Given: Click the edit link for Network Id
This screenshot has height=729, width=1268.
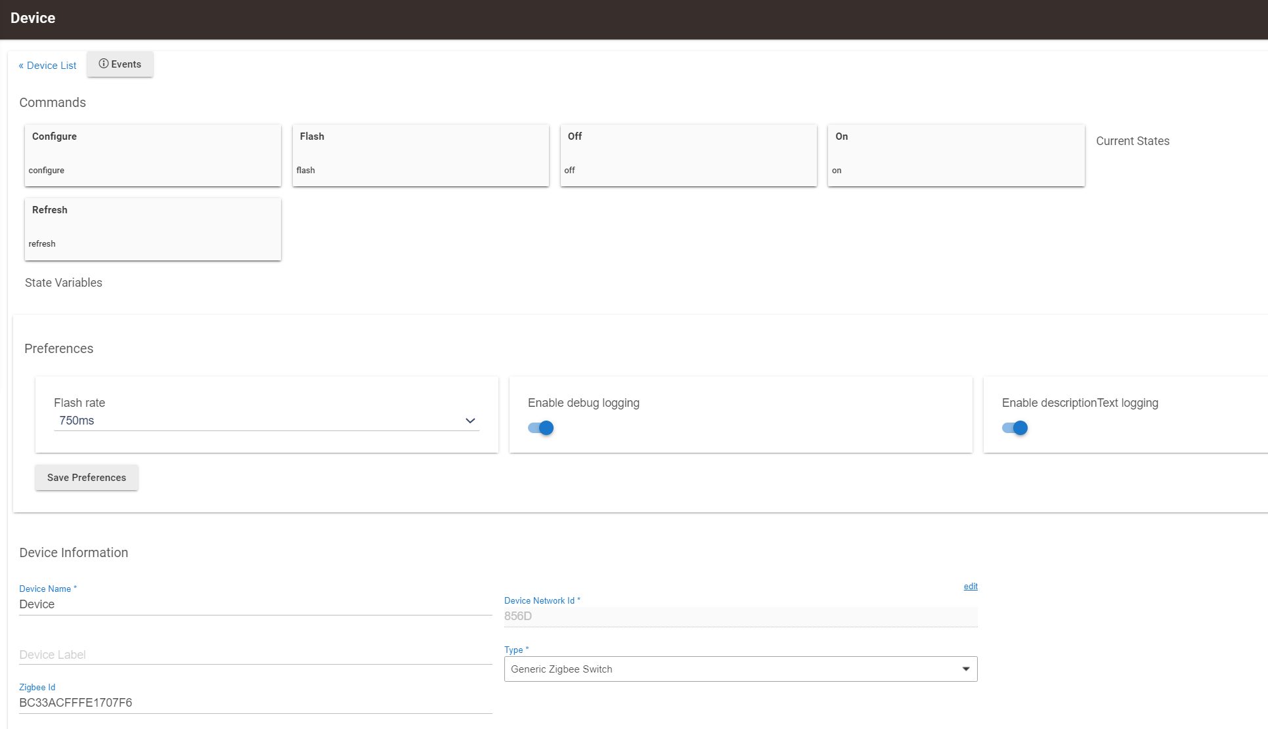Looking at the screenshot, I should click(971, 586).
